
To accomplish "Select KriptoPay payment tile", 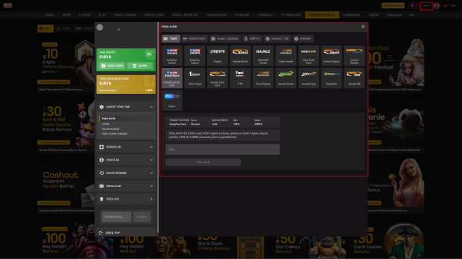I will (x=331, y=78).
